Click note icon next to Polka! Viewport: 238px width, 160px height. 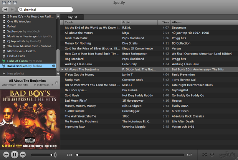point(4,26)
